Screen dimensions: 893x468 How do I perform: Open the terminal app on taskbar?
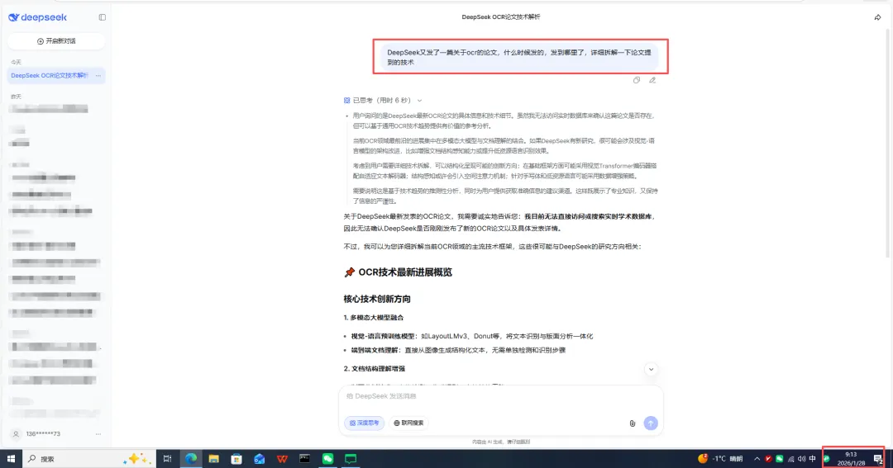tap(304, 459)
